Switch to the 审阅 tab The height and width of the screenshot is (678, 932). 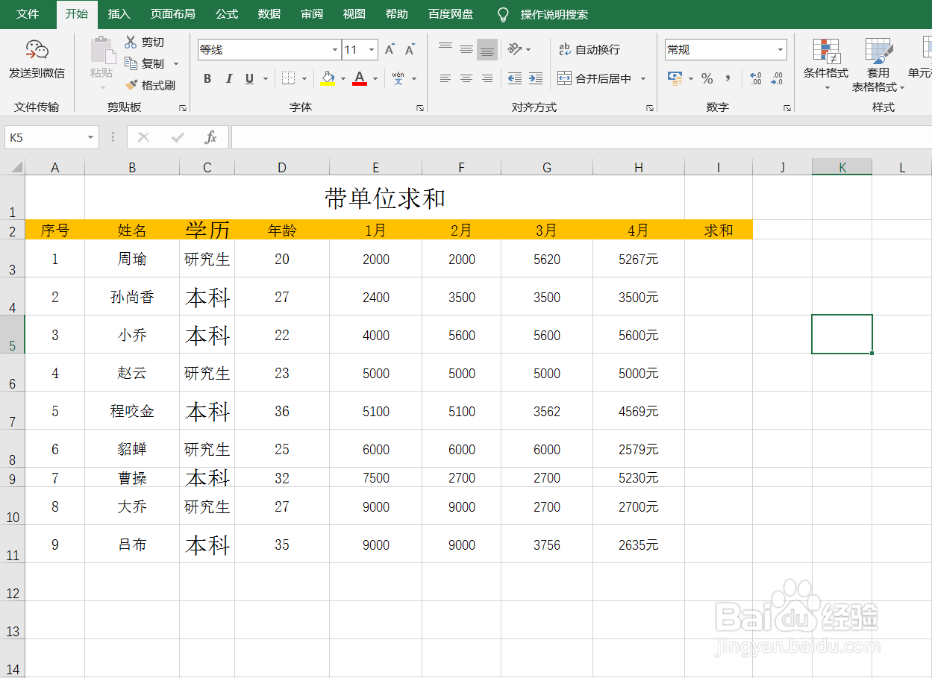312,14
